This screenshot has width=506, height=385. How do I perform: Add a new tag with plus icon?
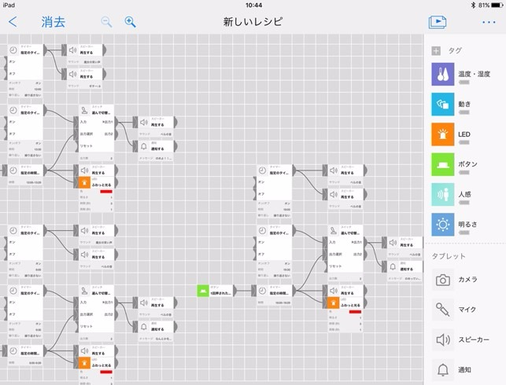pos(436,50)
